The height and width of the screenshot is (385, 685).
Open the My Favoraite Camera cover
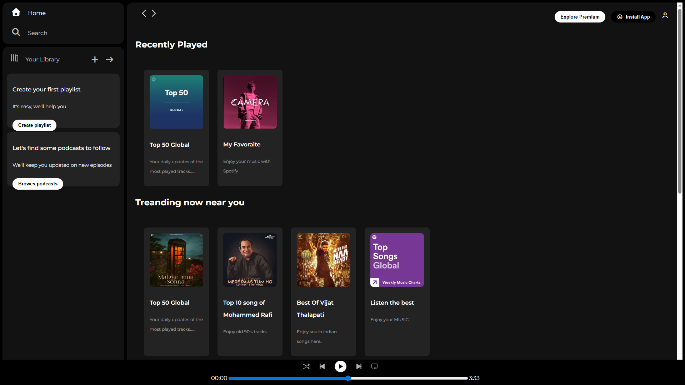[x=250, y=102]
